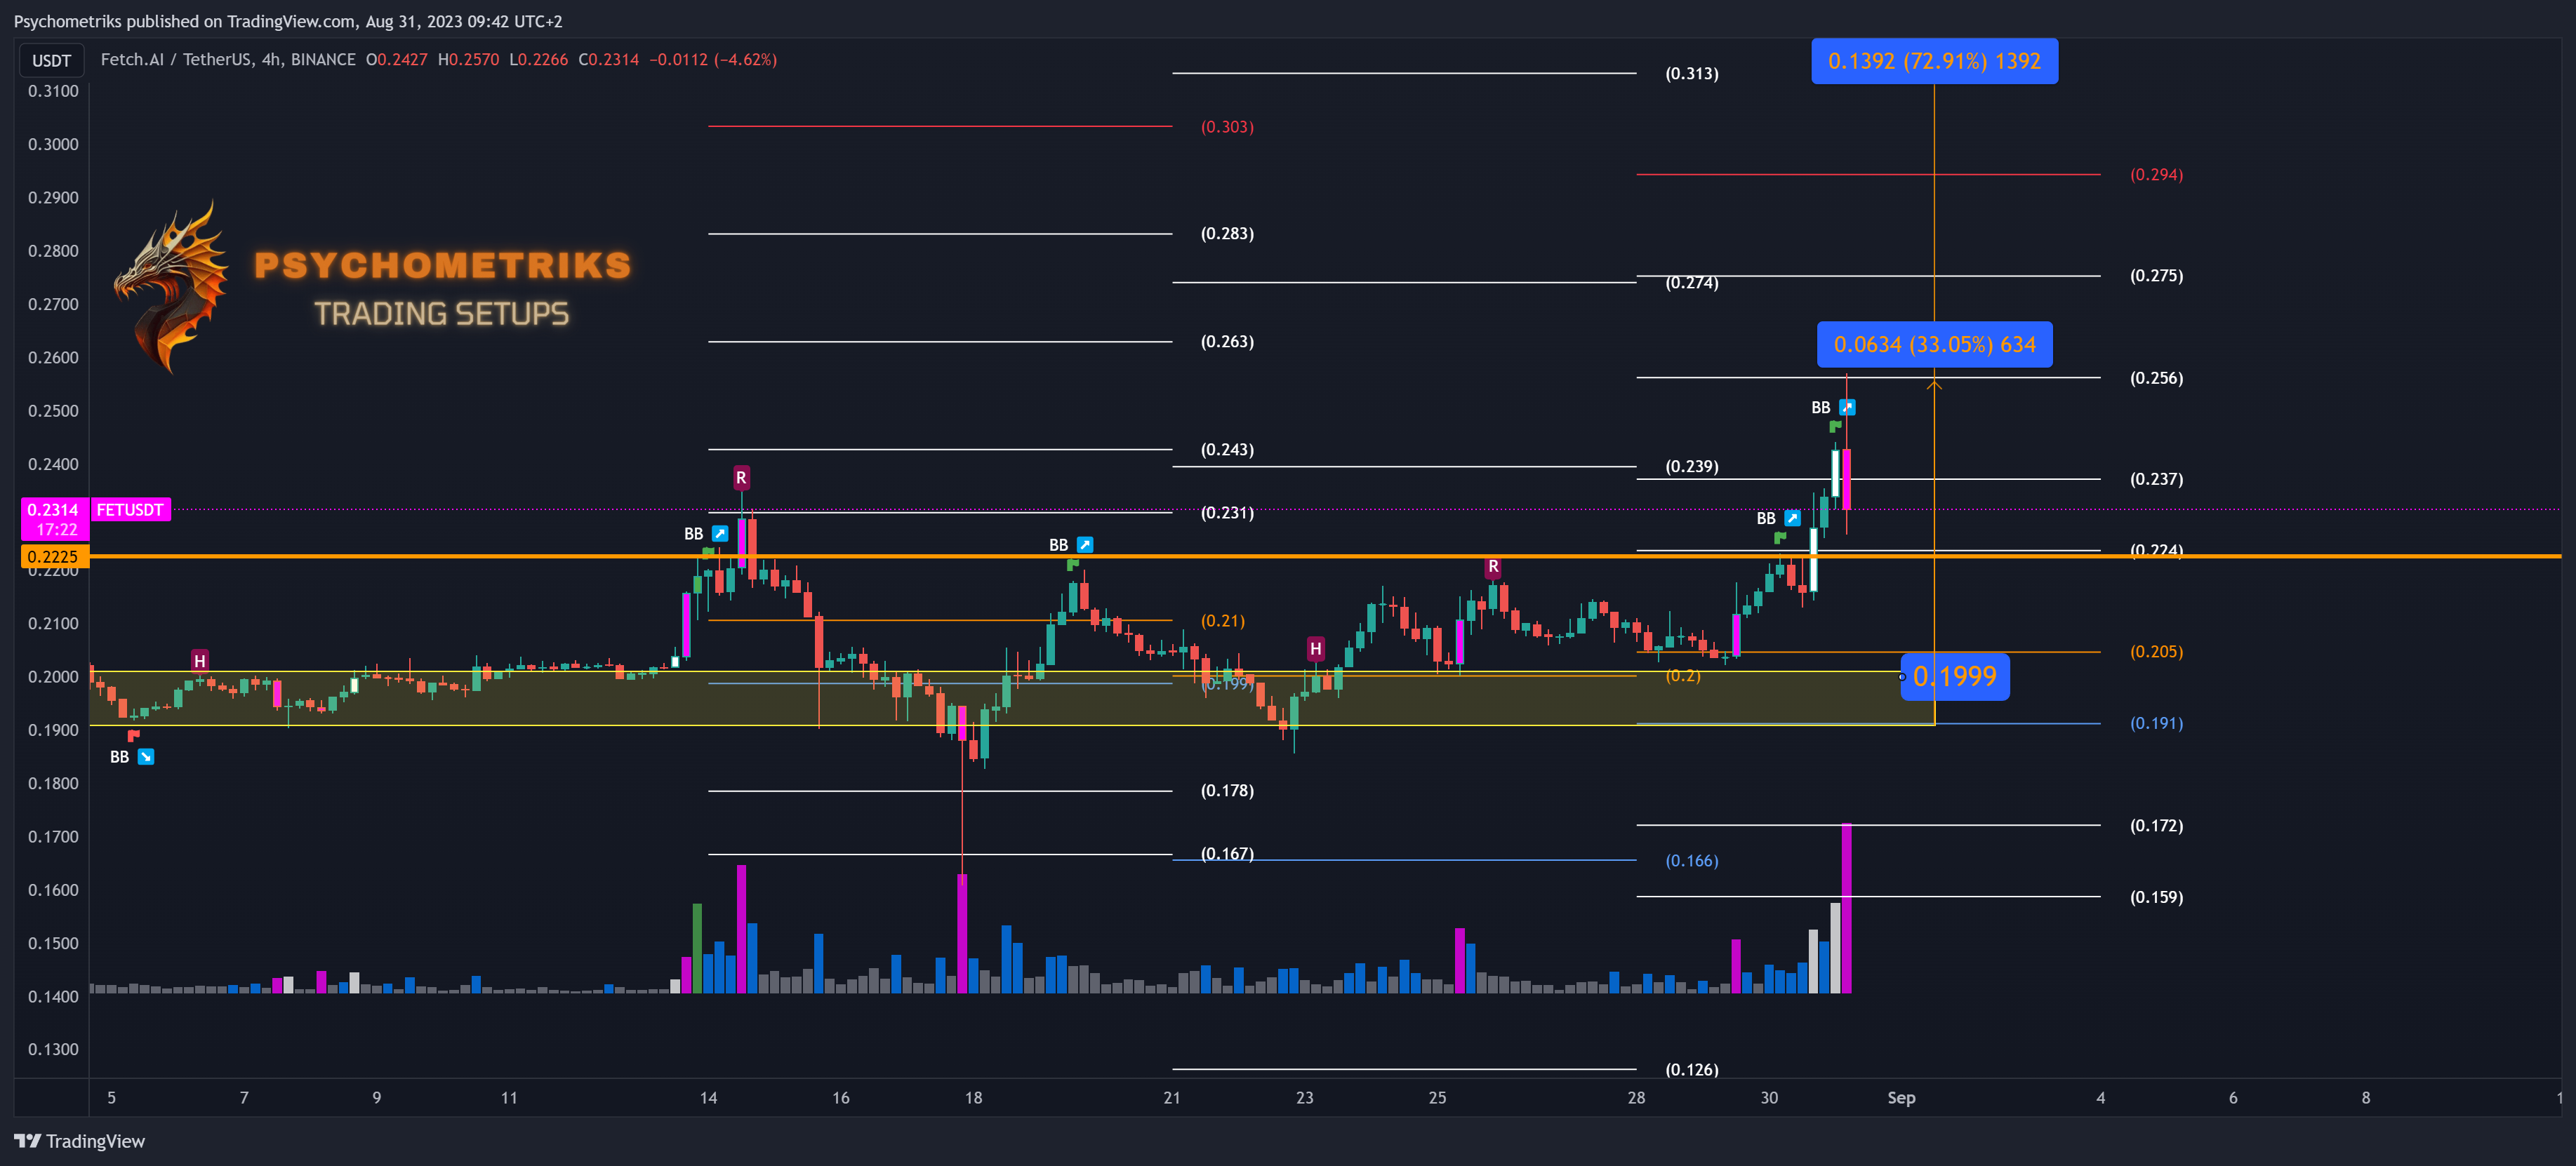Select the (0.237) level label
Viewport: 2576px width, 1166px height.
[x=2156, y=480]
